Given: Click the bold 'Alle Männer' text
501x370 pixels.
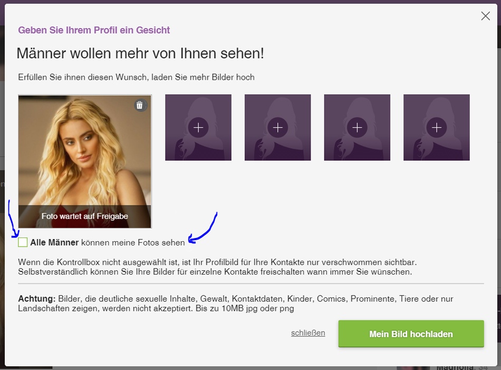Looking at the screenshot, I should [x=54, y=243].
